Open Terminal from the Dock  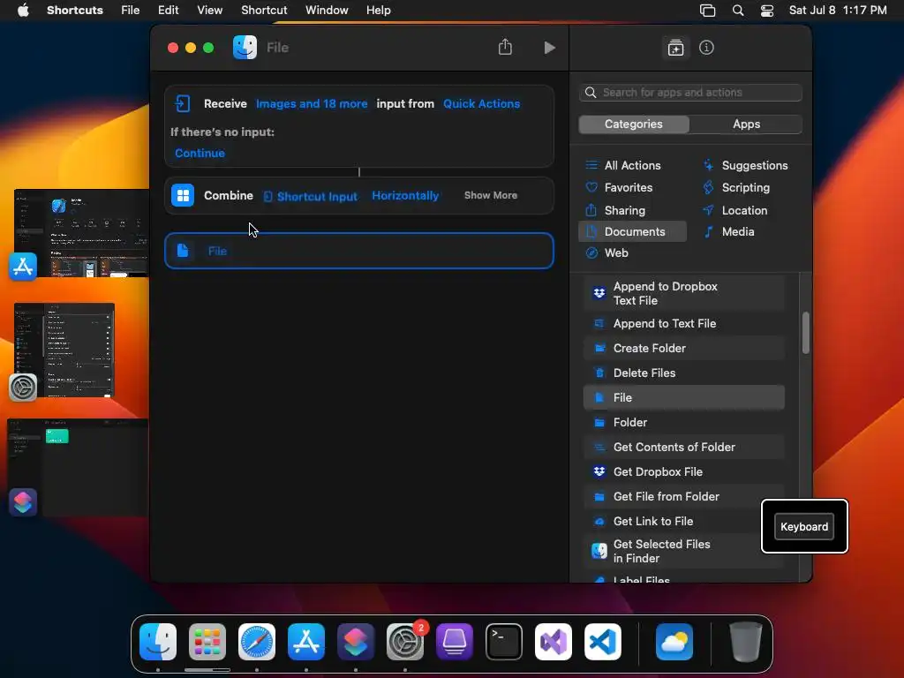tap(504, 641)
